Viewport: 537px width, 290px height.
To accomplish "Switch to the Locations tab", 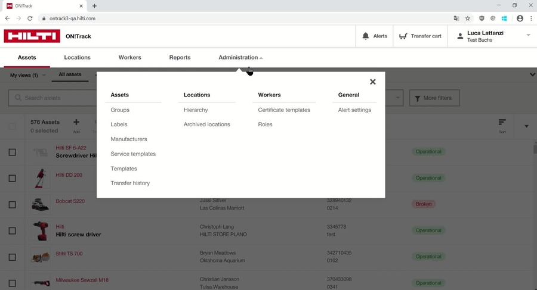I will point(77,57).
